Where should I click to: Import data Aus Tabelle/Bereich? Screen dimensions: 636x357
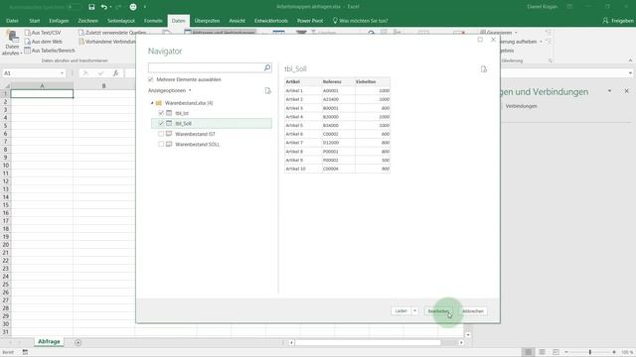pyautogui.click(x=50, y=51)
